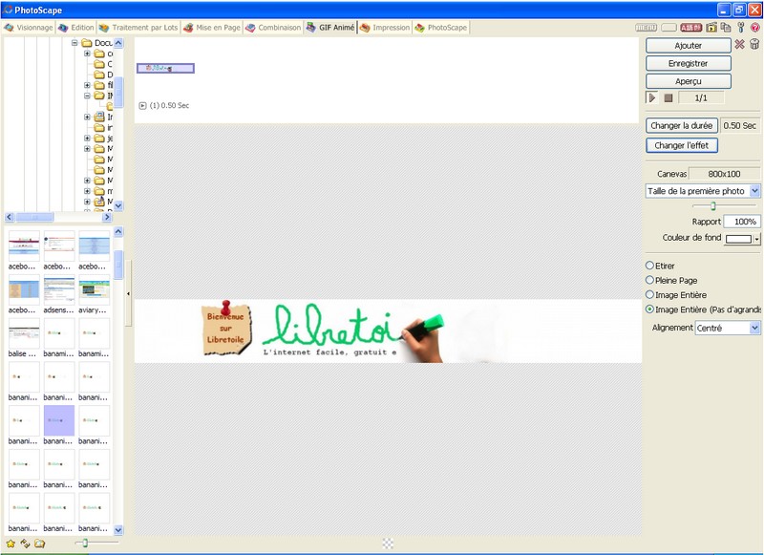Viewport: 764px width, 555px height.
Task: Click the Couleur de fond white swatch
Action: coord(738,239)
